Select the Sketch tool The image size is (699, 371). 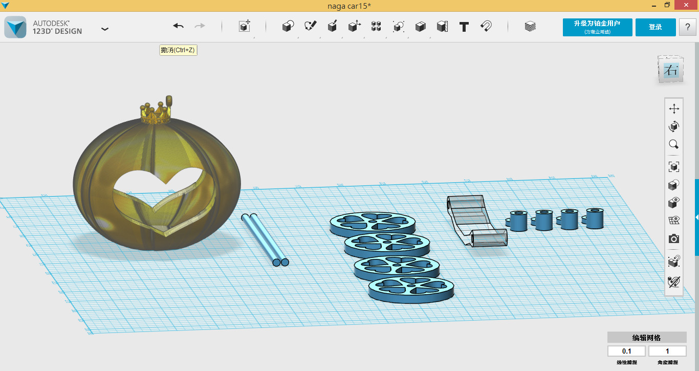click(x=310, y=26)
